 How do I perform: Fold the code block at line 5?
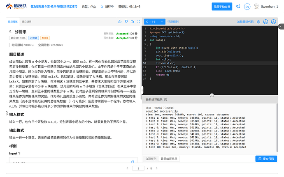pyautogui.click(x=148, y=44)
